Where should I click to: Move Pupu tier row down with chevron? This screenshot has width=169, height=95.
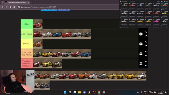[x=146, y=65]
